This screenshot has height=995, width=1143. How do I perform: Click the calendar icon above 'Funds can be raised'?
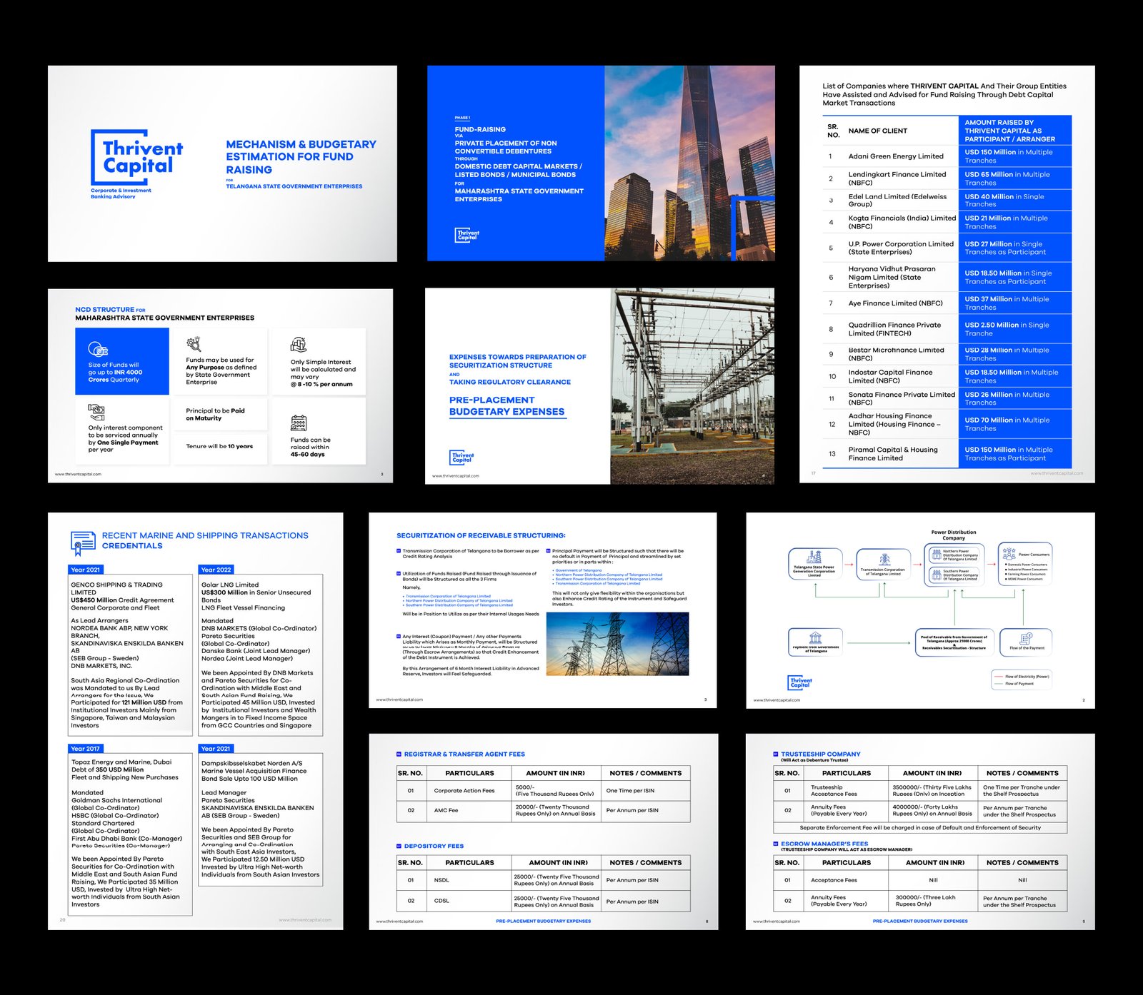tap(299, 423)
